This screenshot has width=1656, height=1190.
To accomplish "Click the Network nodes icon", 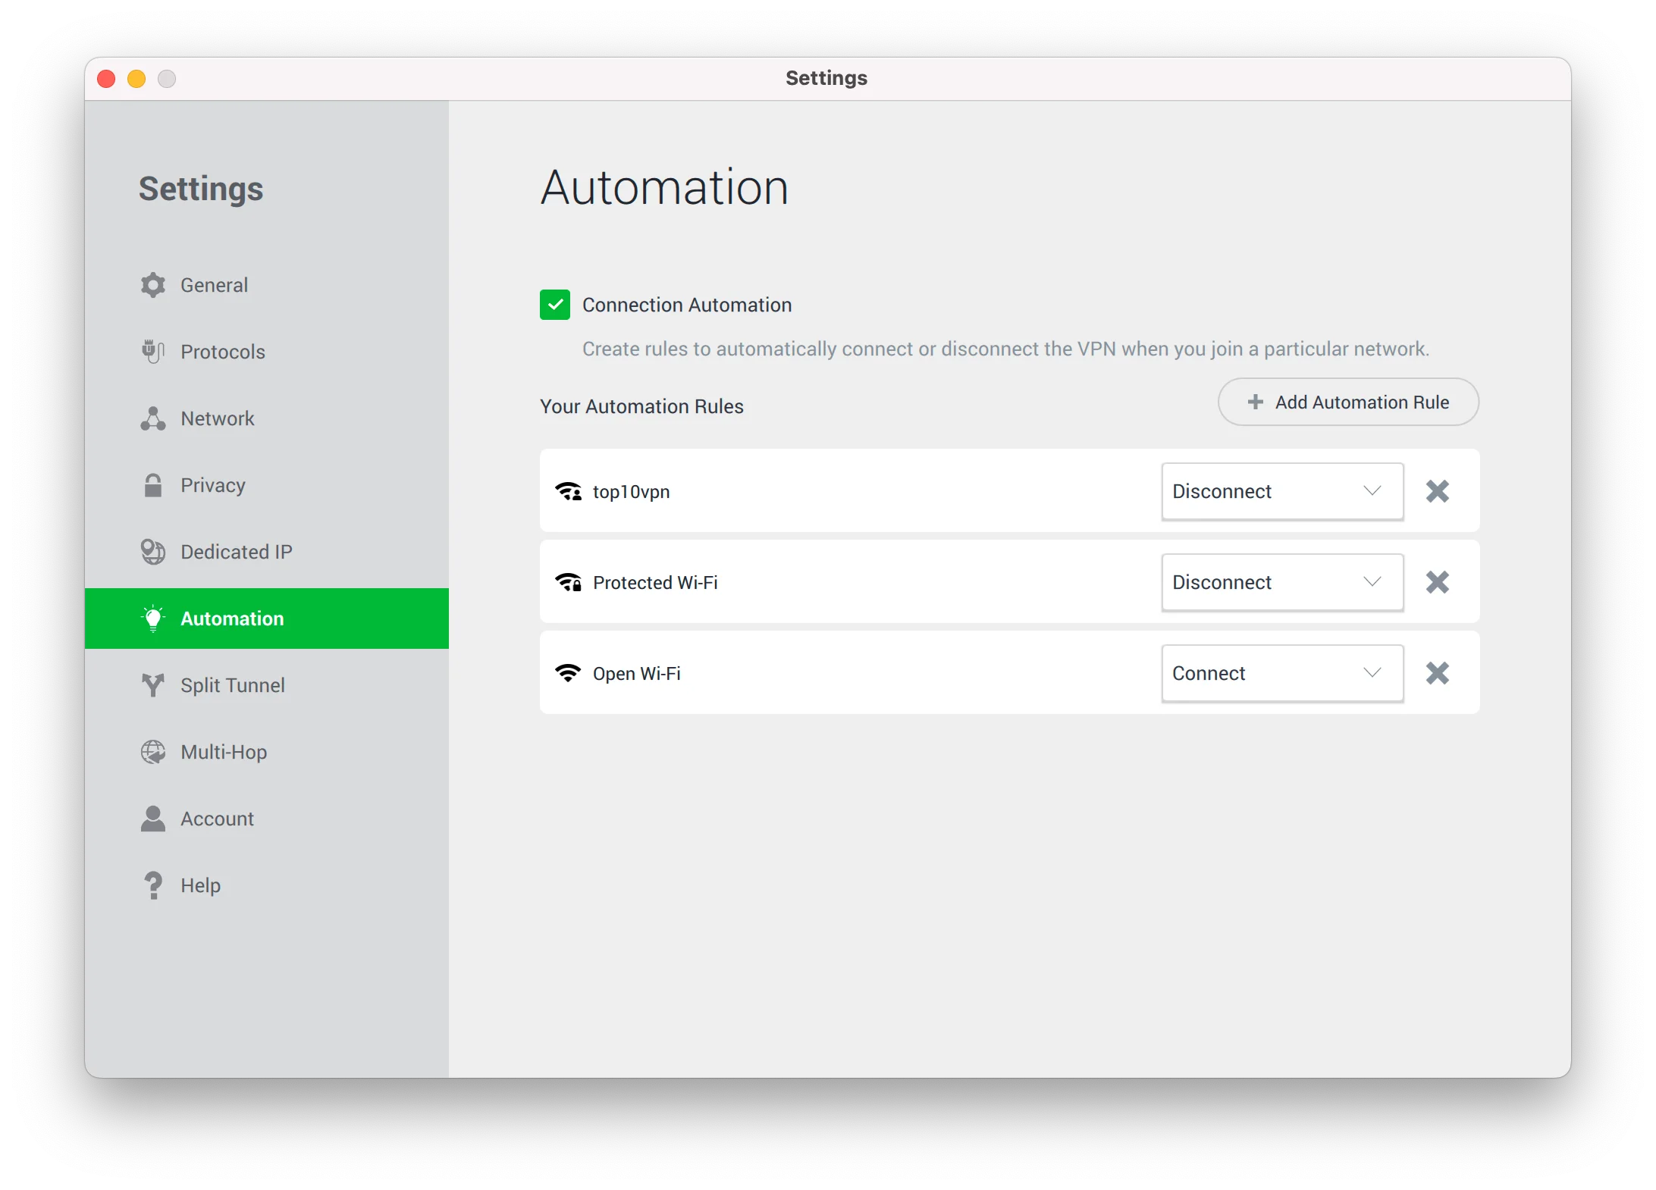I will pyautogui.click(x=153, y=418).
